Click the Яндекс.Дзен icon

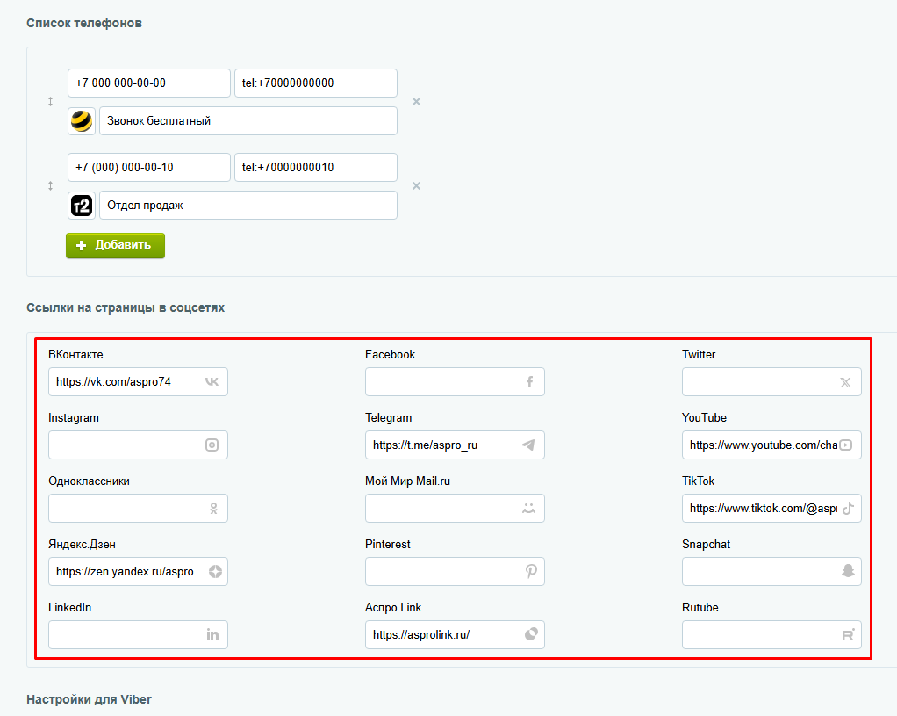[215, 571]
